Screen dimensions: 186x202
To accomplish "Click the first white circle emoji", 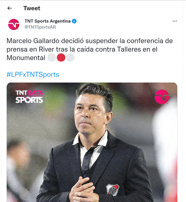I will (52, 58).
